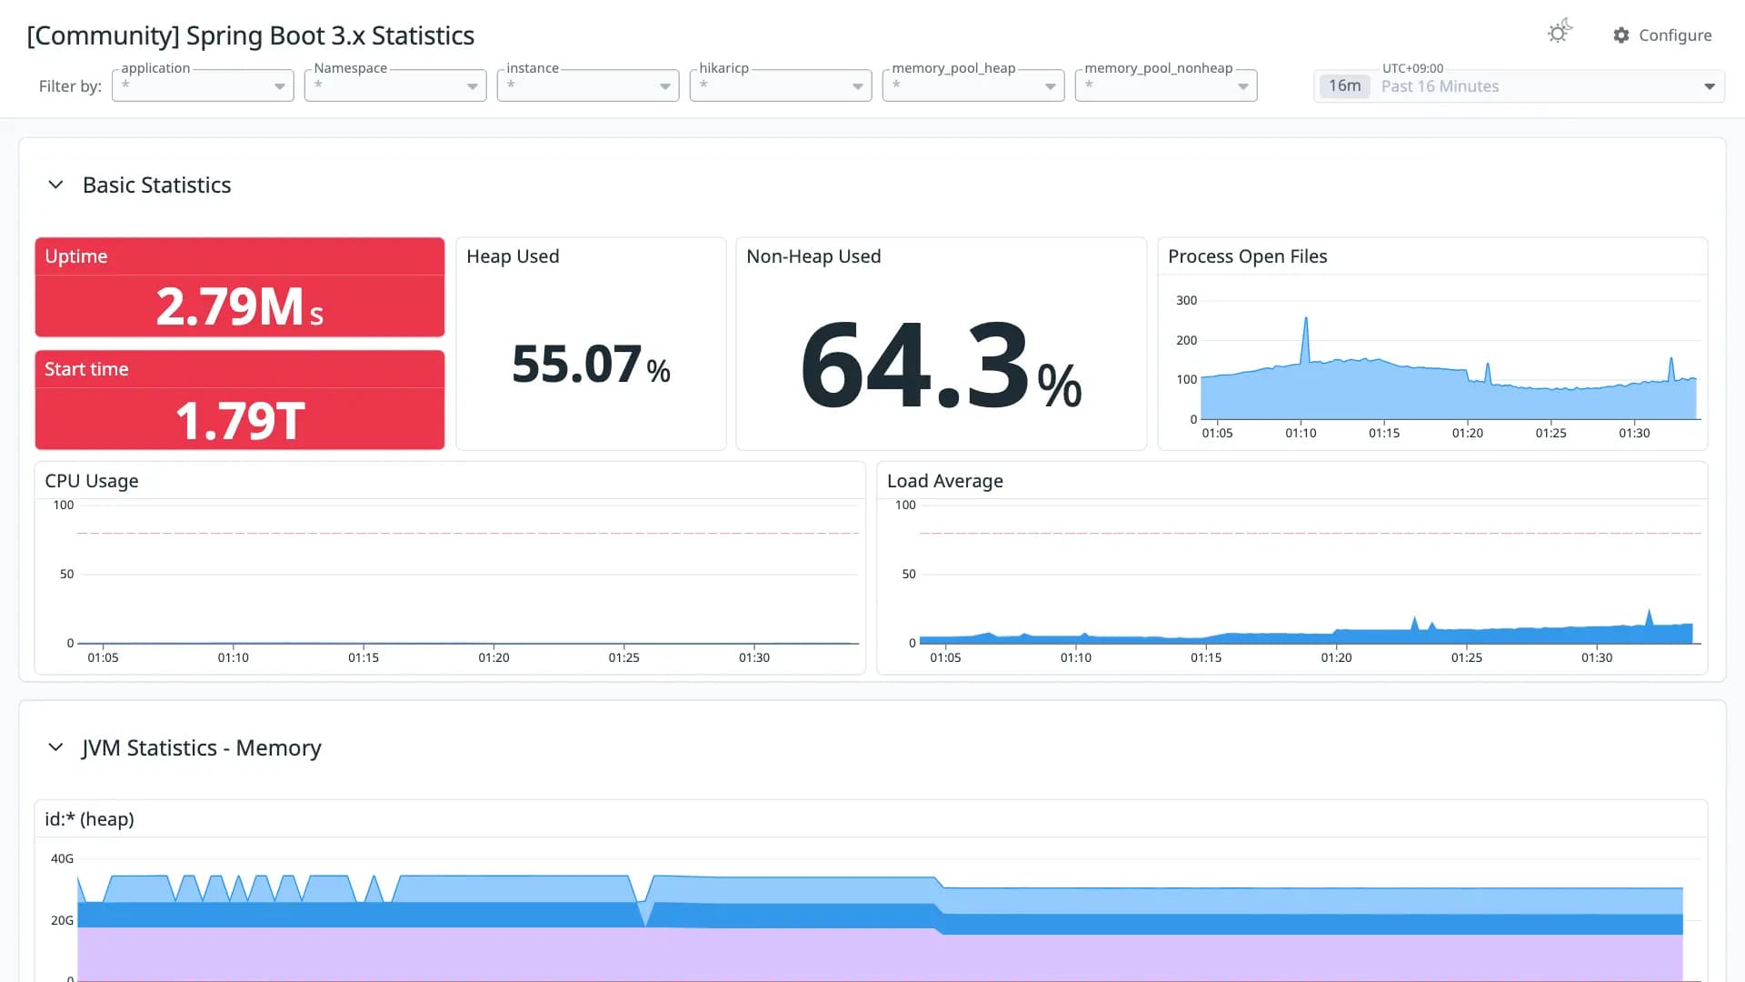Open the hikaricp filter dropdown
This screenshot has height=982, width=1745.
[x=781, y=85]
